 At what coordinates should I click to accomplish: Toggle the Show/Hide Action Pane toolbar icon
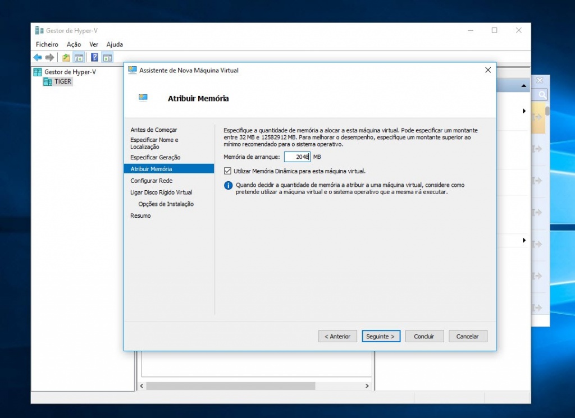[107, 57]
